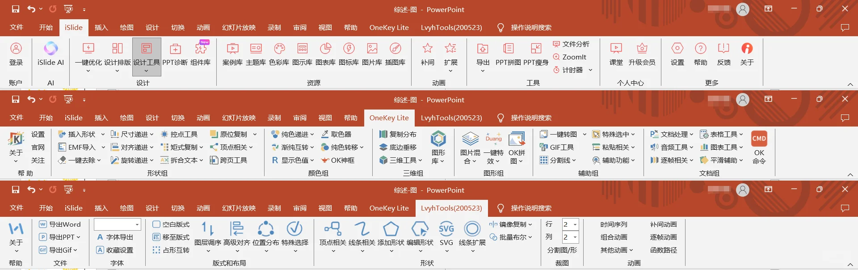Open the SVG tool
The image size is (858, 270).
coord(446,237)
